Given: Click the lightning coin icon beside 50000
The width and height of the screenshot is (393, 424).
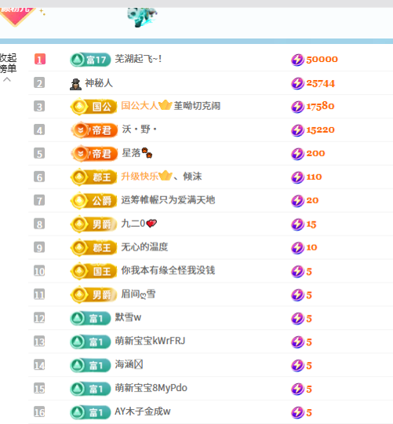Looking at the screenshot, I should click(297, 60).
